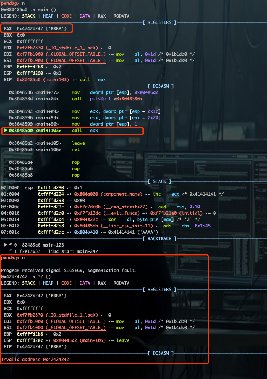Viewport: 267px width, 379px height.
Task: Click the lower '[ DISASM ]' section header
Action: tap(161, 353)
